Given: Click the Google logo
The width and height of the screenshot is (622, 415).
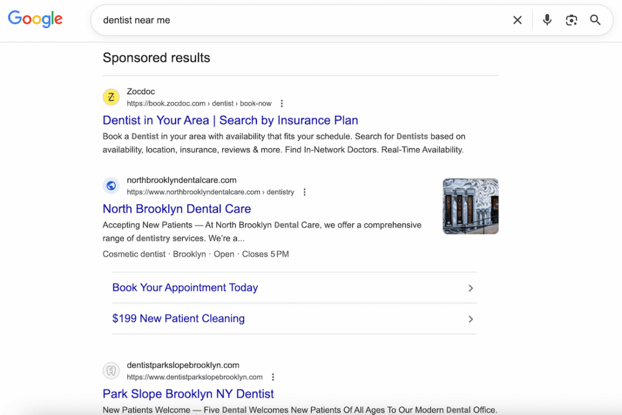Looking at the screenshot, I should click(x=35, y=19).
